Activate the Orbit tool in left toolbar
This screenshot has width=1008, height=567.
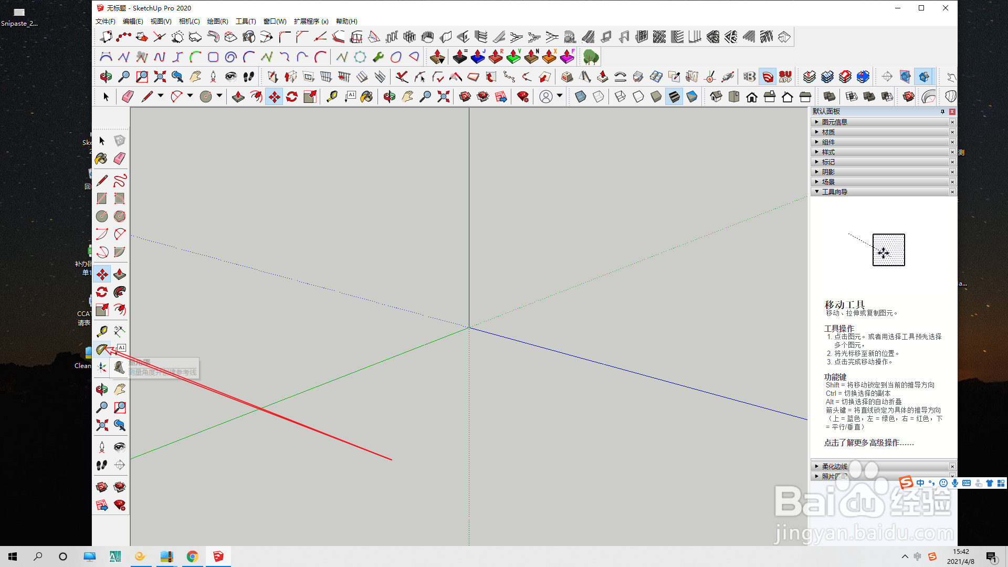coord(102,390)
